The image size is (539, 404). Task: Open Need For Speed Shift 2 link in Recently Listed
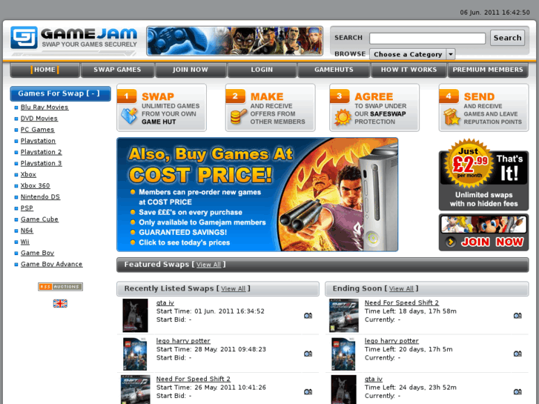194,380
